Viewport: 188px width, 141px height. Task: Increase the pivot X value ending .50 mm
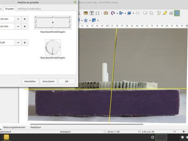[x=25, y=19]
